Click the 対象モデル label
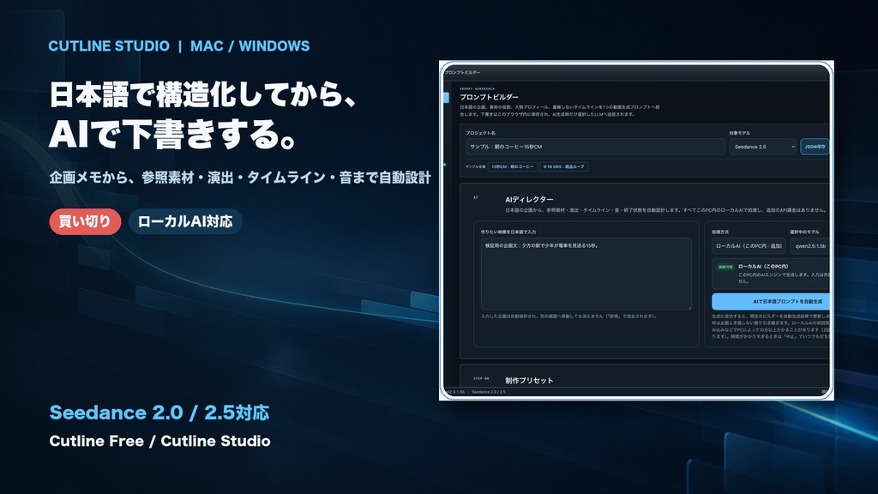The image size is (878, 494). [740, 133]
